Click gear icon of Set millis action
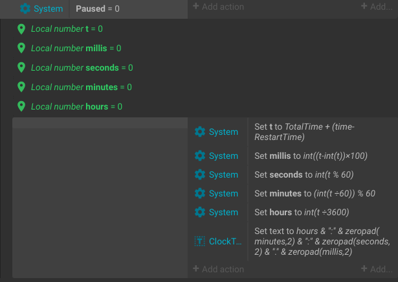 200,156
